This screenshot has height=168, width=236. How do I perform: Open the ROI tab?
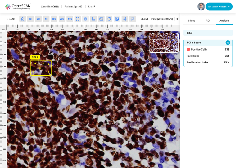(208, 21)
